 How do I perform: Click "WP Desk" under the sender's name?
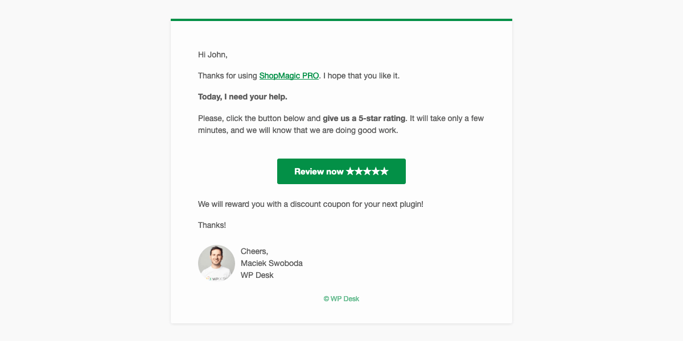pyautogui.click(x=257, y=275)
